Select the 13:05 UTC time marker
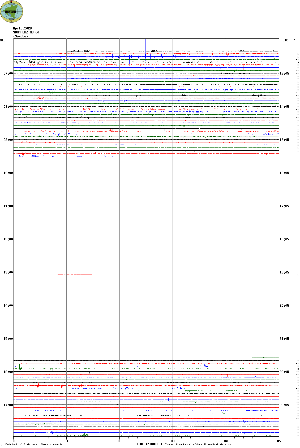This screenshot has height=448, width=300. coord(284,73)
